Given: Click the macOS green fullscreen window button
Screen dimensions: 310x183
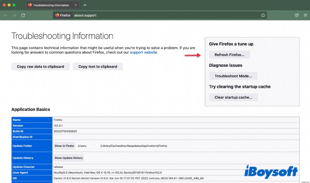Looking at the screenshot, I should pos(19,5).
